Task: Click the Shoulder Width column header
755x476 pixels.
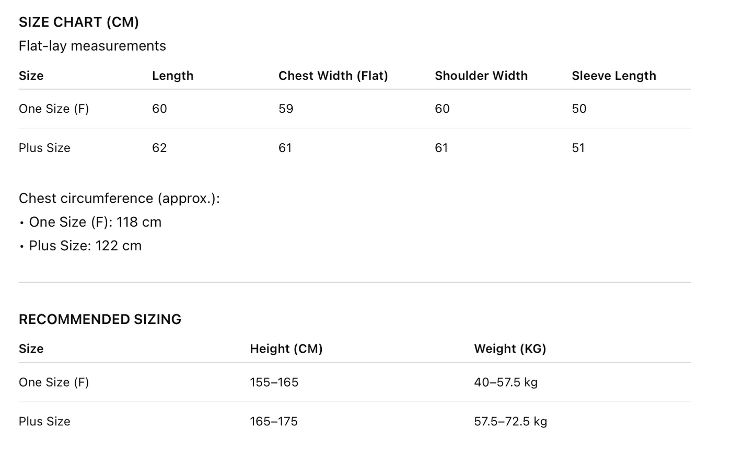Action: 481,76
